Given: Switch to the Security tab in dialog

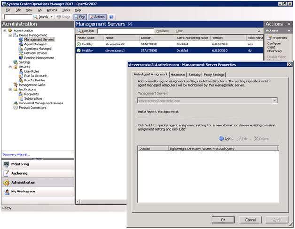Looking at the screenshot, I should 194,74.
